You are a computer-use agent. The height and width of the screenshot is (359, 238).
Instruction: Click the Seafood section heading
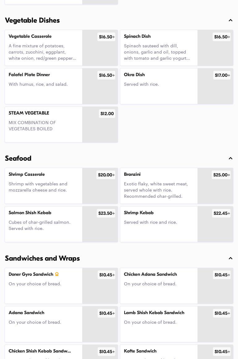coord(18,158)
